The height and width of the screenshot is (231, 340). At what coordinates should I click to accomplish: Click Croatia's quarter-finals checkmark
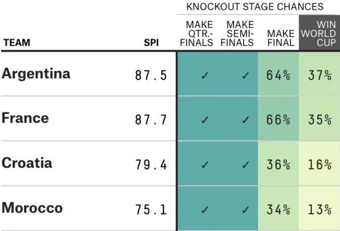pos(204,165)
